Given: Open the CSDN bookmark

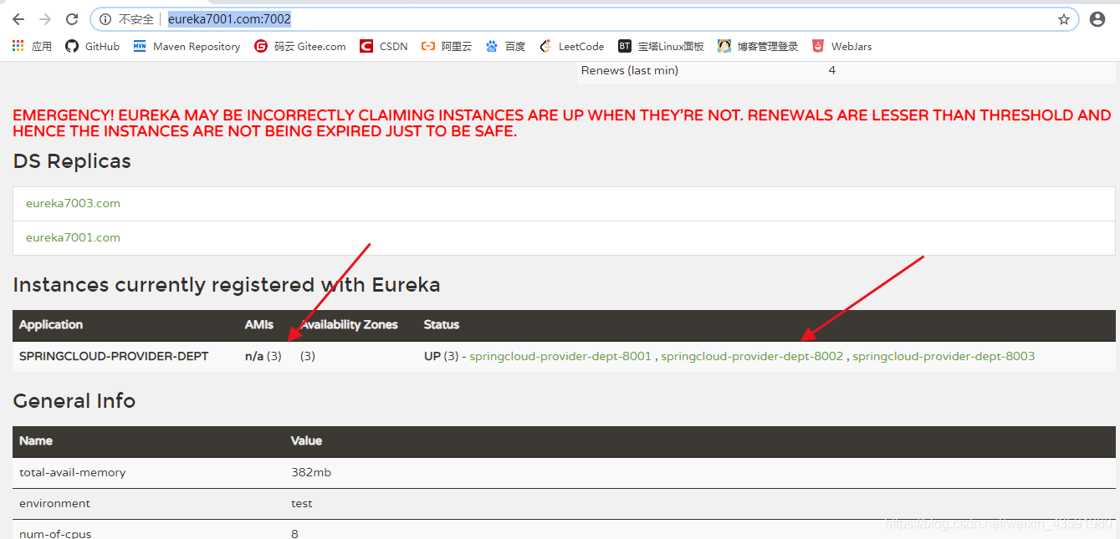Looking at the screenshot, I should click(384, 47).
